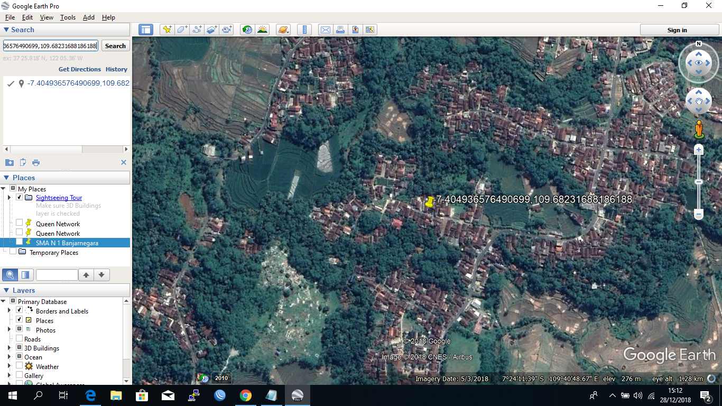
Task: Check the Temporary Places checkbox
Action: pyautogui.click(x=13, y=252)
